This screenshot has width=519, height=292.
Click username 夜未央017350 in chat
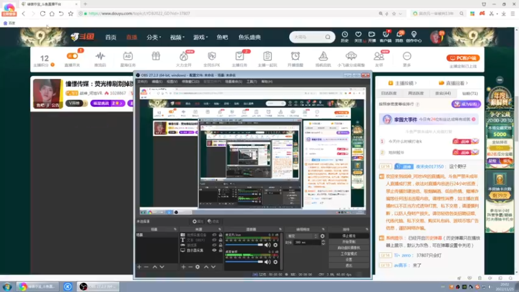point(429,167)
